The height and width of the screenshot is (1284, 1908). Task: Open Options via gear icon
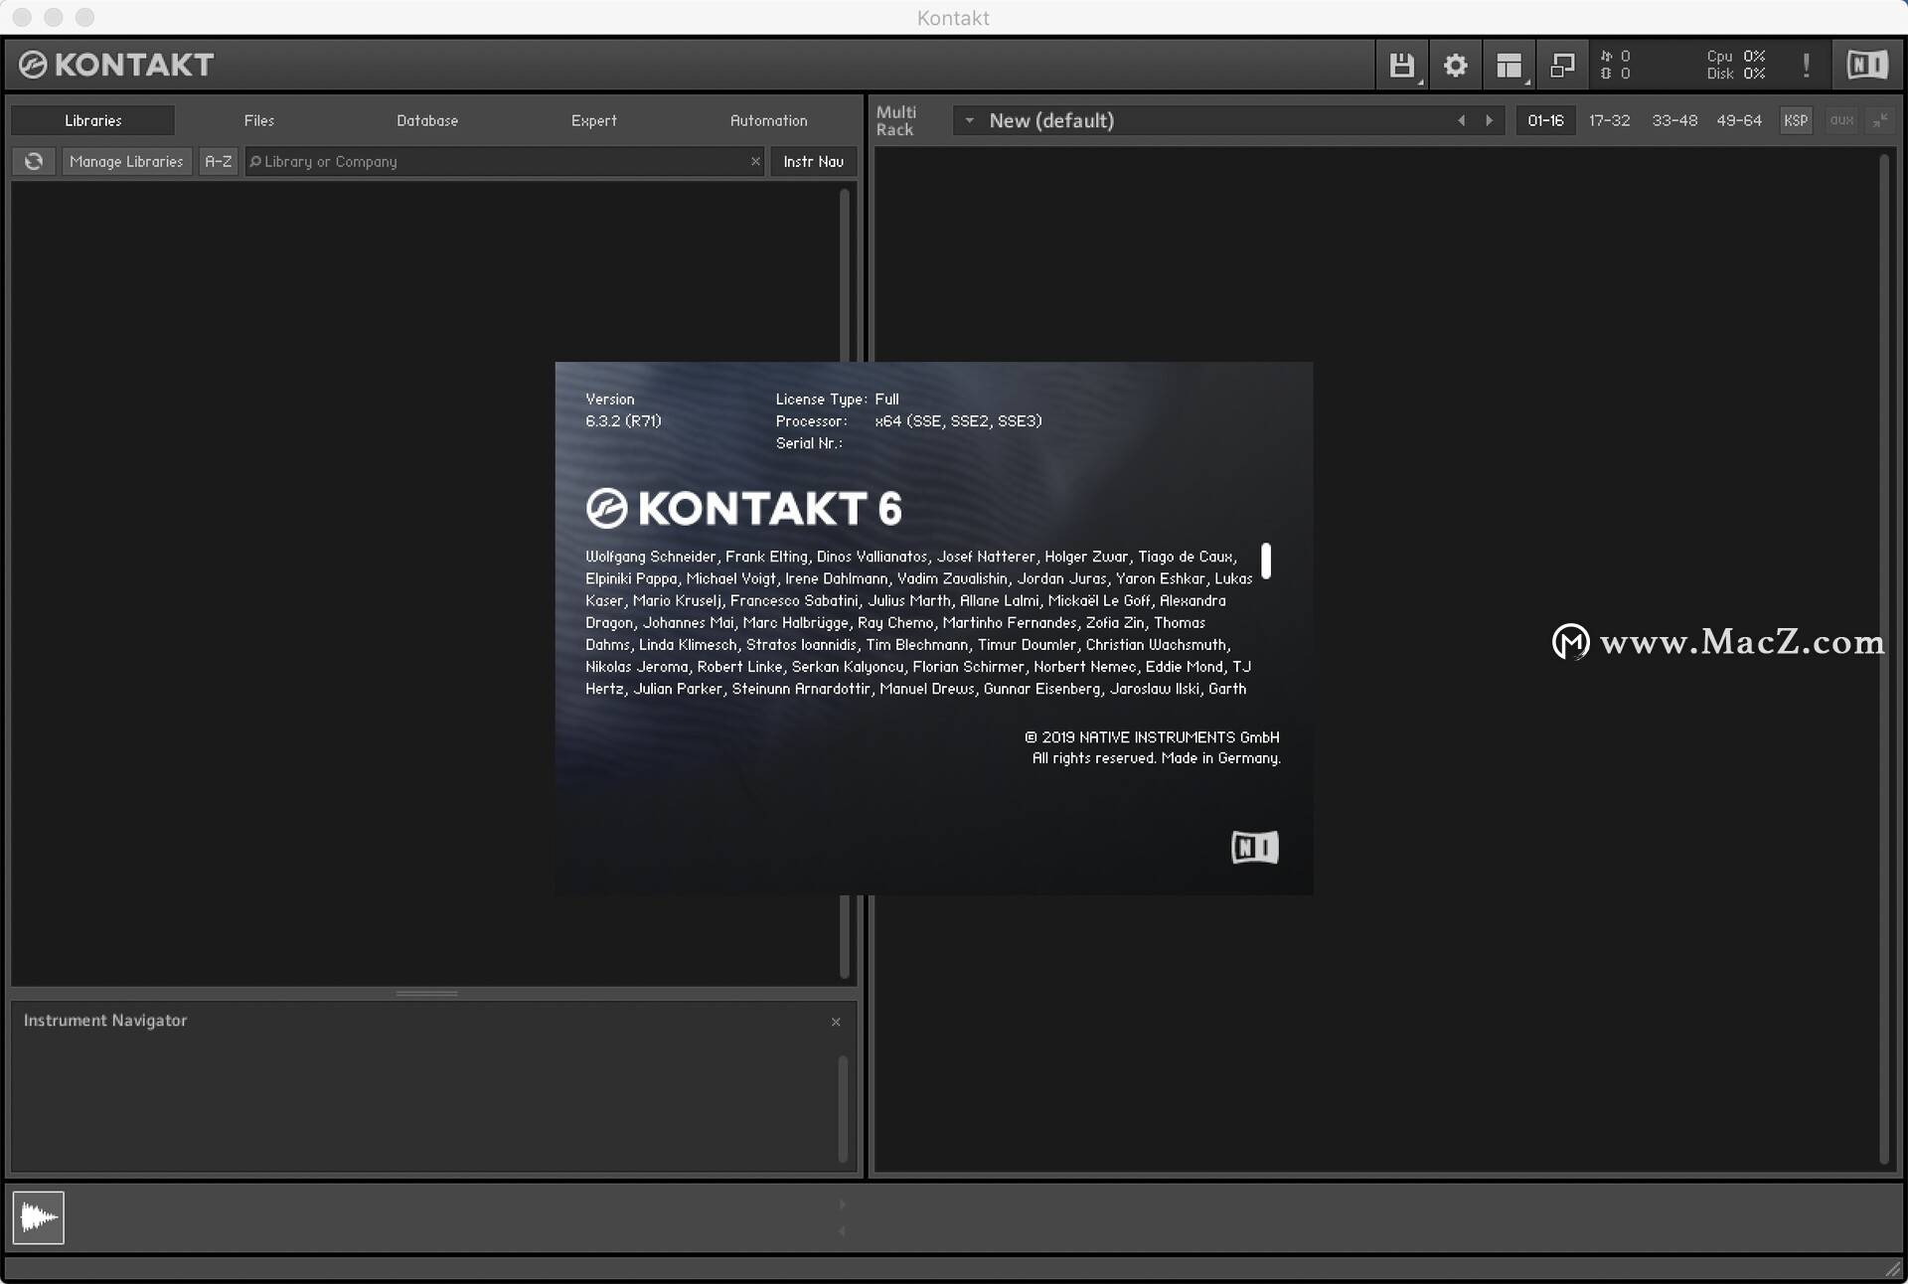(1455, 66)
